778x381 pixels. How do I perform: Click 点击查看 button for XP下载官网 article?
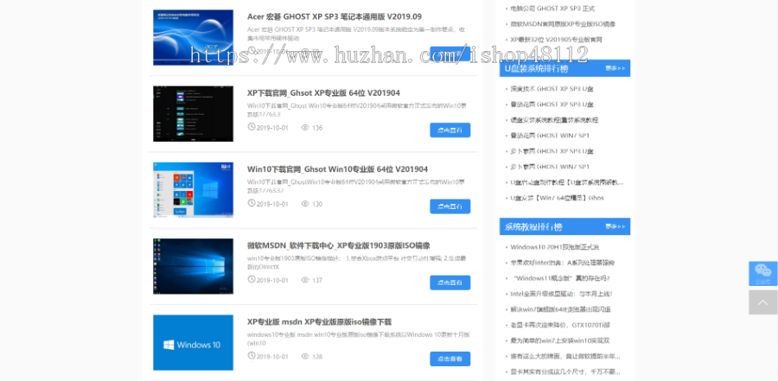[450, 130]
